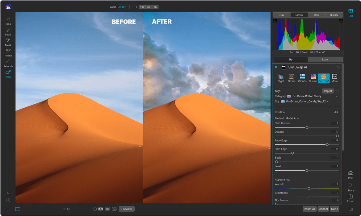The image size is (361, 216).
Task: Select the Local adjustment tool
Action: point(8,31)
